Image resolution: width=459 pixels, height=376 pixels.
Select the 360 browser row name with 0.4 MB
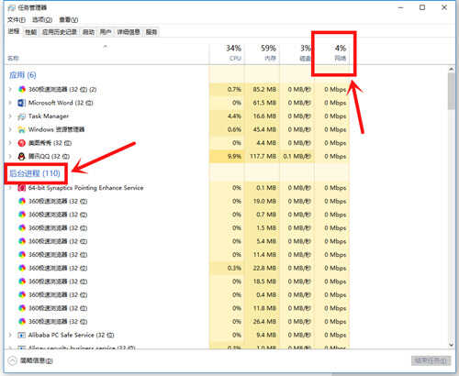point(58,295)
